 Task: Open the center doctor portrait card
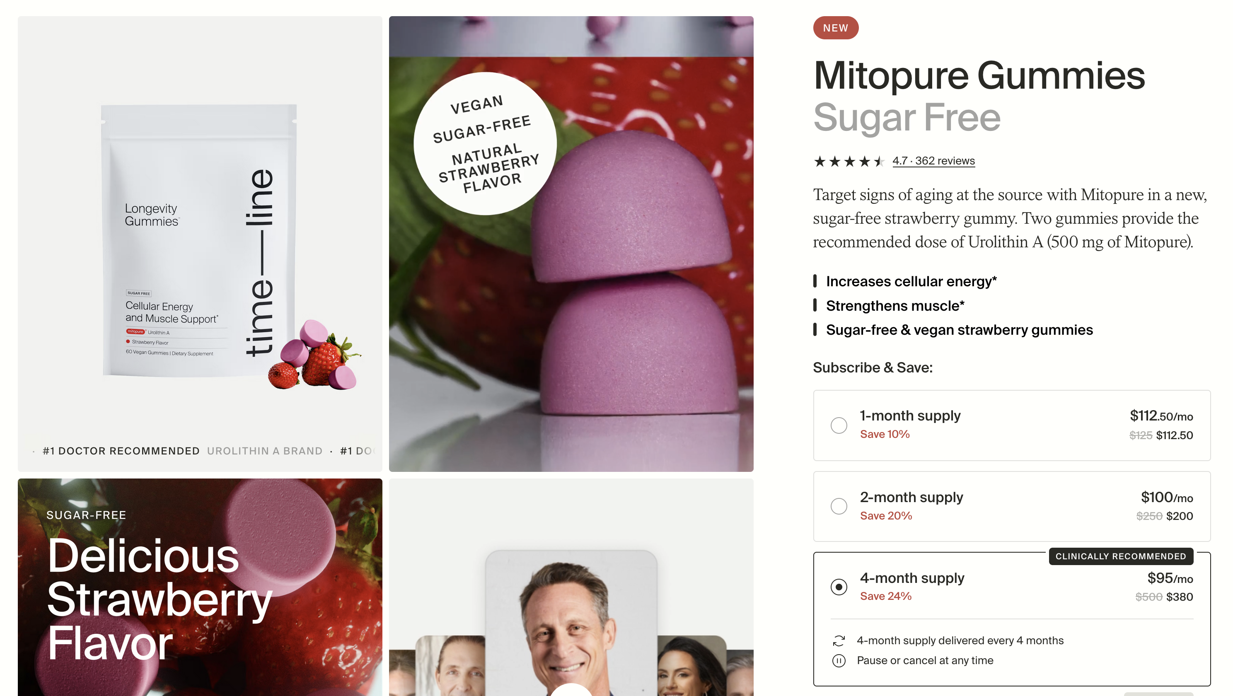click(x=571, y=623)
